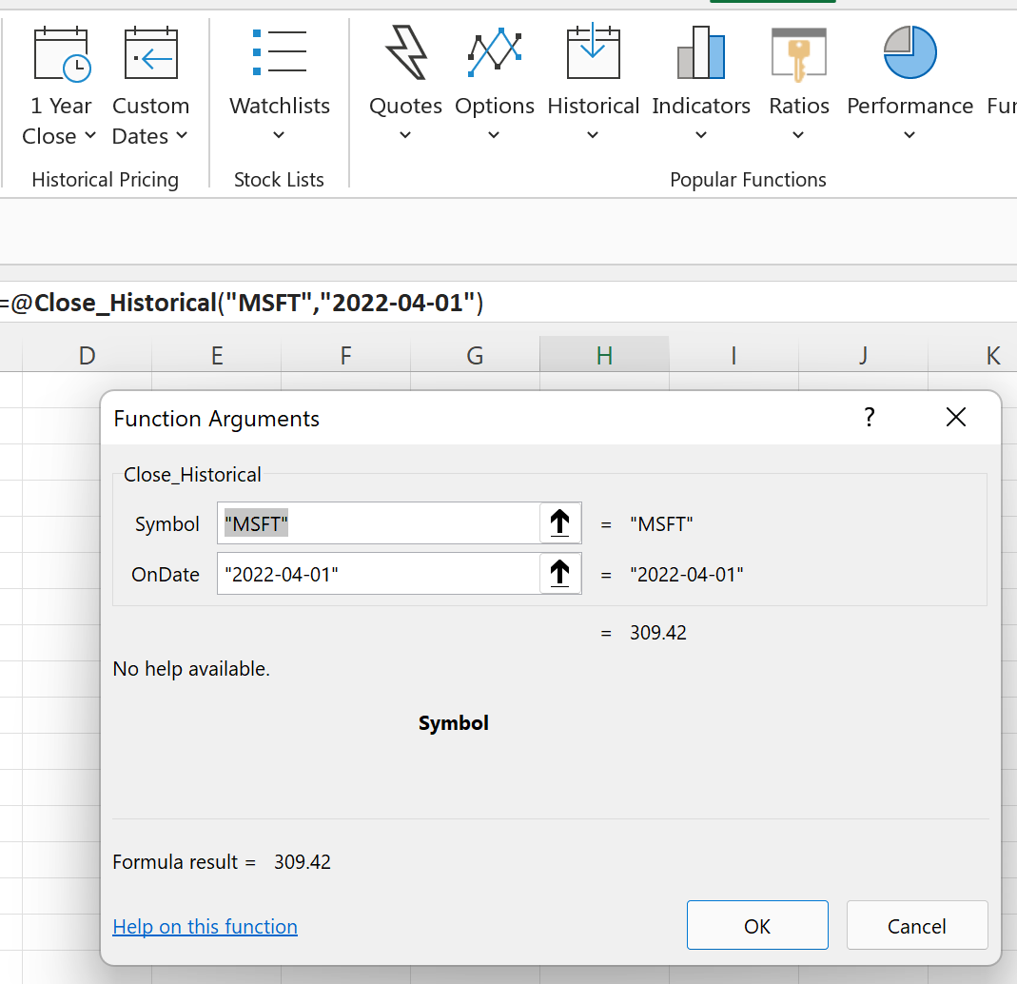Expand the 1 Year Close dropdown
The height and width of the screenshot is (984, 1017).
pyautogui.click(x=90, y=135)
